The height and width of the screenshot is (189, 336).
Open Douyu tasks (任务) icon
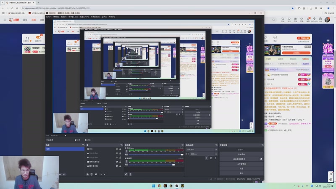pyautogui.click(x=320, y=19)
